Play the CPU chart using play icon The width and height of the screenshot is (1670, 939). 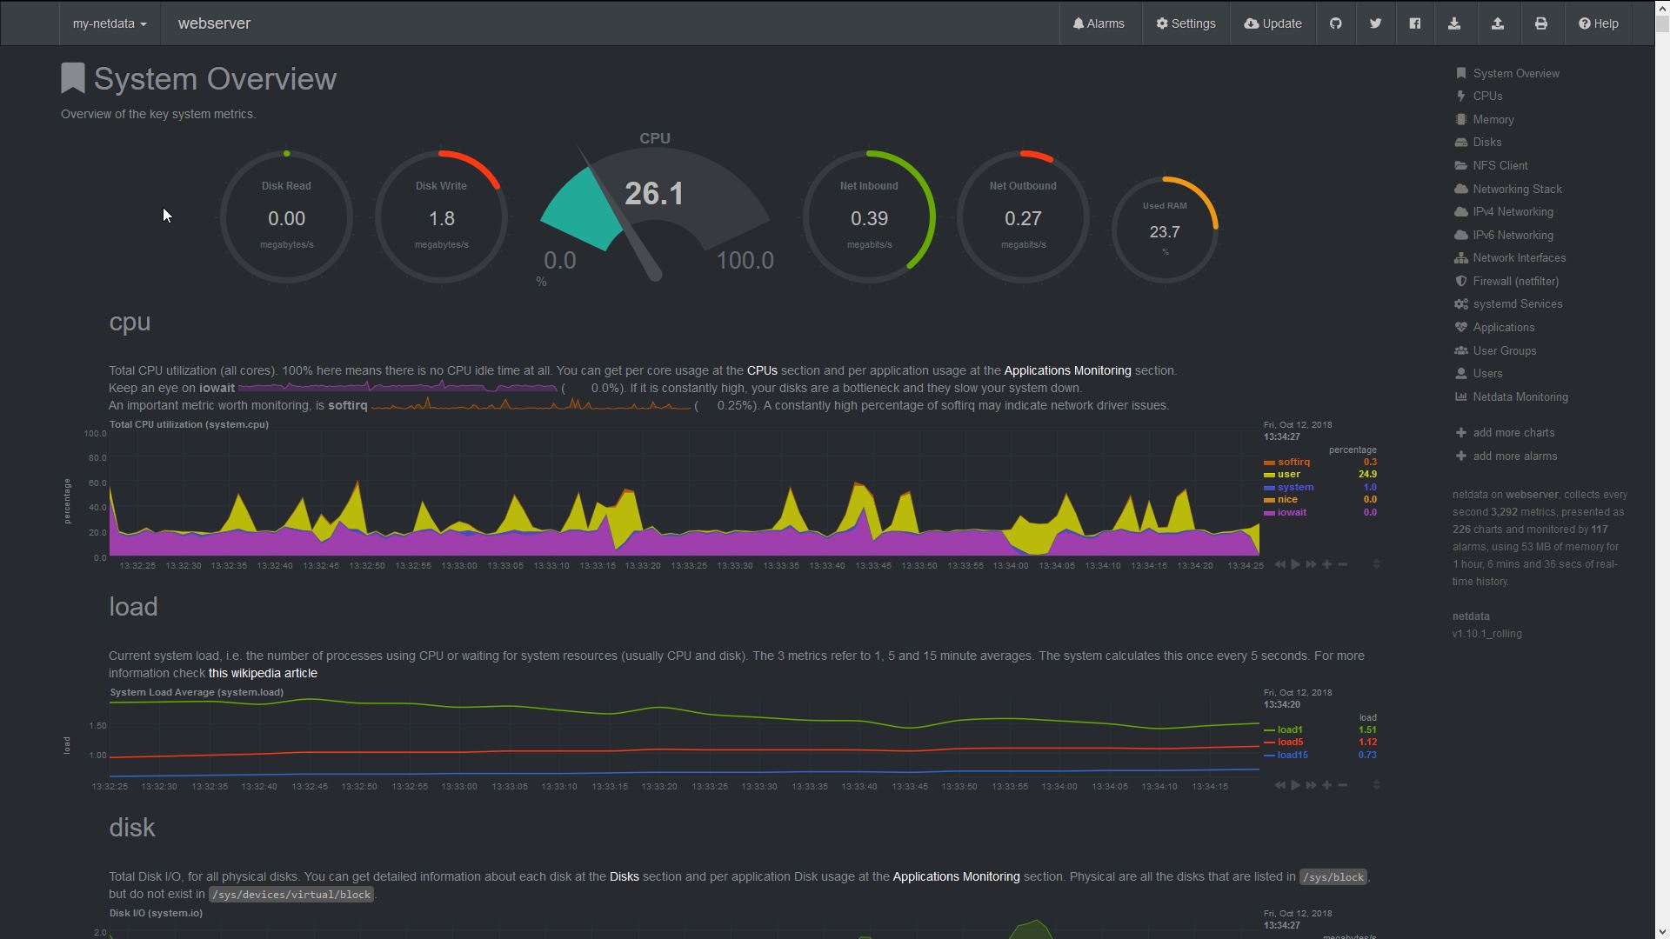(x=1295, y=564)
